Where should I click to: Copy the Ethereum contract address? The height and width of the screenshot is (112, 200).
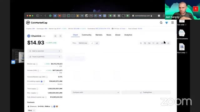[52, 106]
